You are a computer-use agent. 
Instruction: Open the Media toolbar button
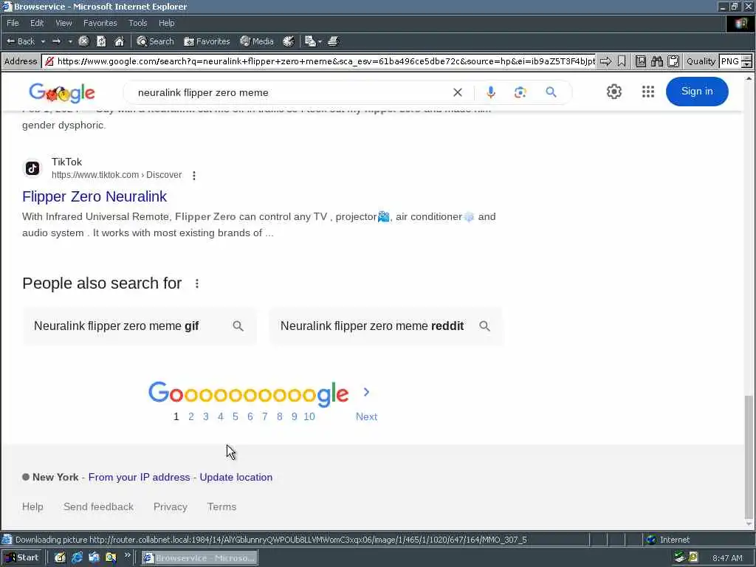coord(257,41)
